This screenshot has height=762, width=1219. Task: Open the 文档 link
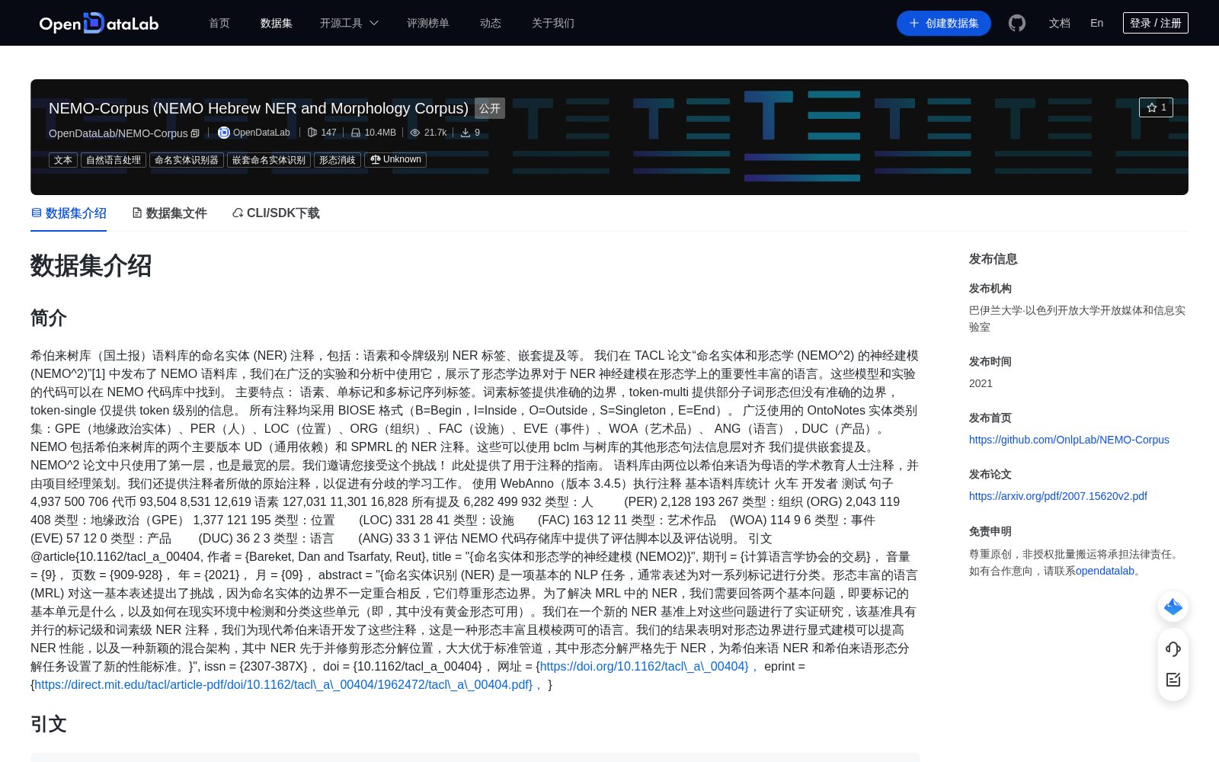(x=1060, y=23)
